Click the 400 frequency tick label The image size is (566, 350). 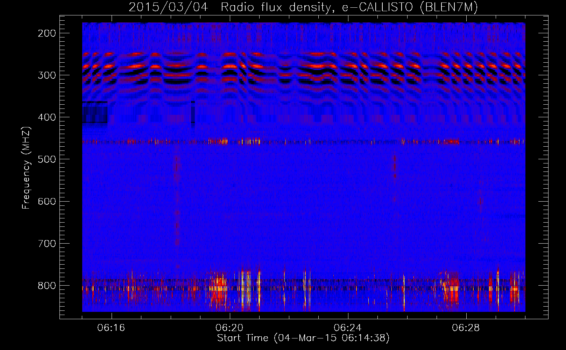click(x=47, y=117)
